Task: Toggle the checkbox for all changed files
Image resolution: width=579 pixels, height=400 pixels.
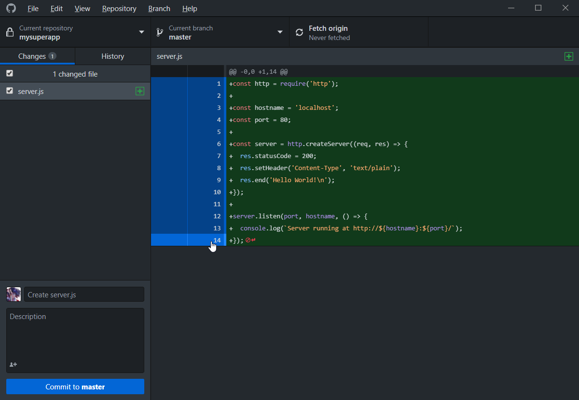Action: (10, 74)
